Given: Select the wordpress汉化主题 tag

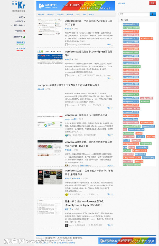Looking at the screenshot, I should (x=131, y=70).
